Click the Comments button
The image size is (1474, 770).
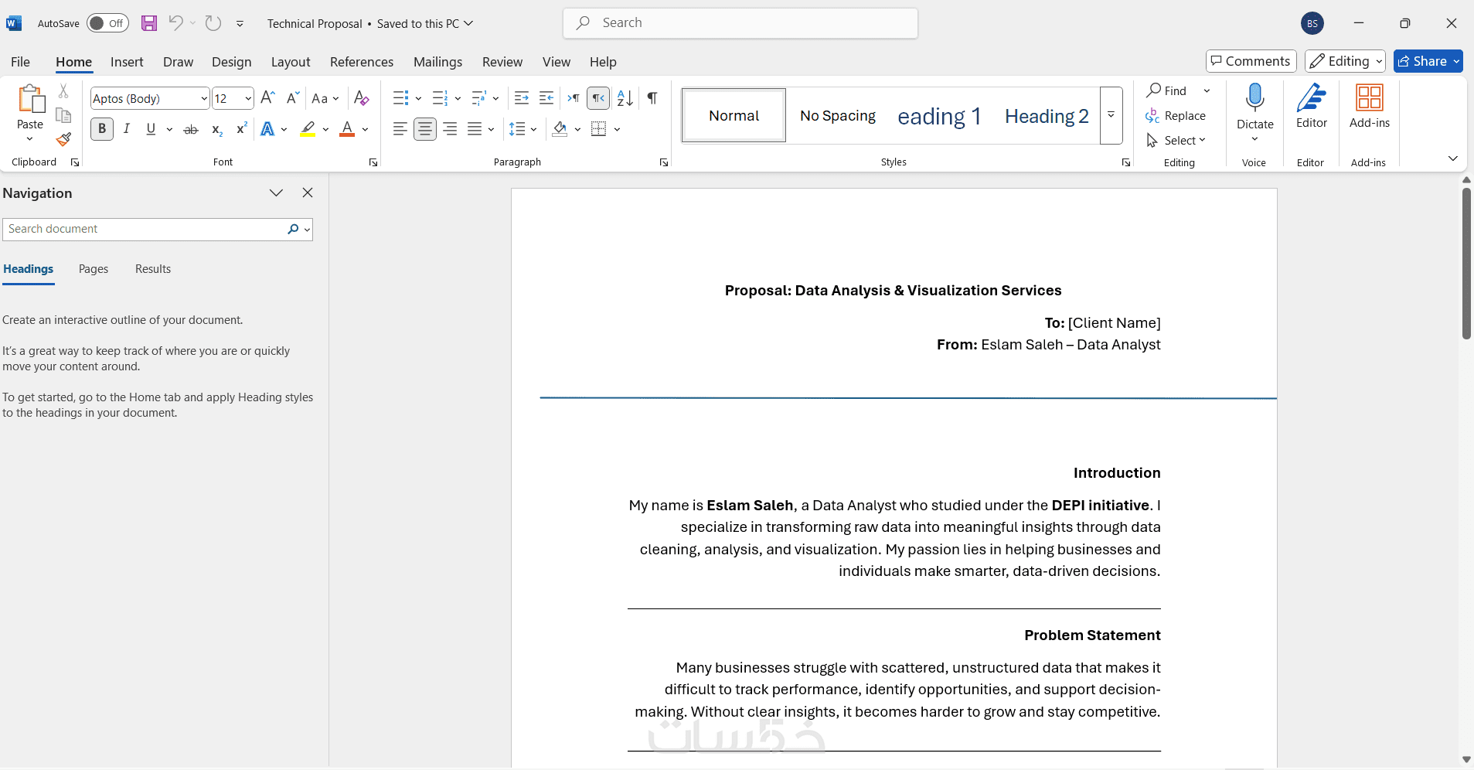(1251, 61)
